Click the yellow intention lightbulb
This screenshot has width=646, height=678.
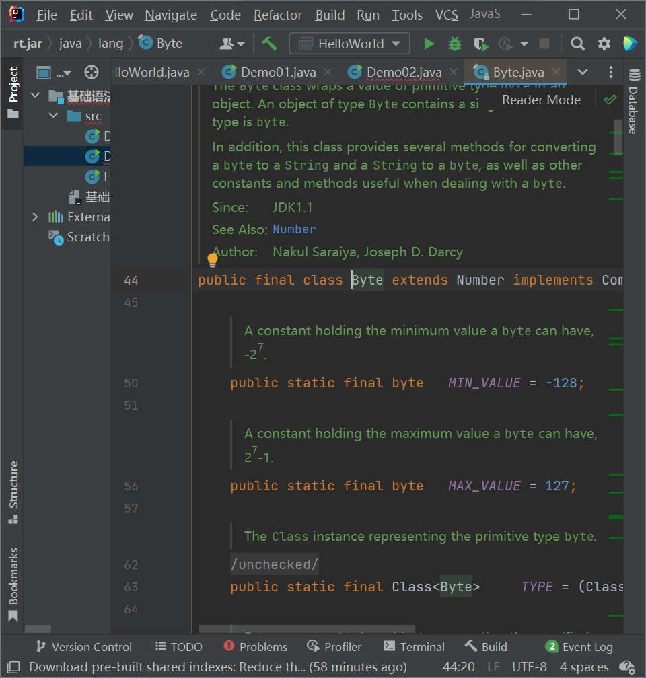tap(213, 259)
